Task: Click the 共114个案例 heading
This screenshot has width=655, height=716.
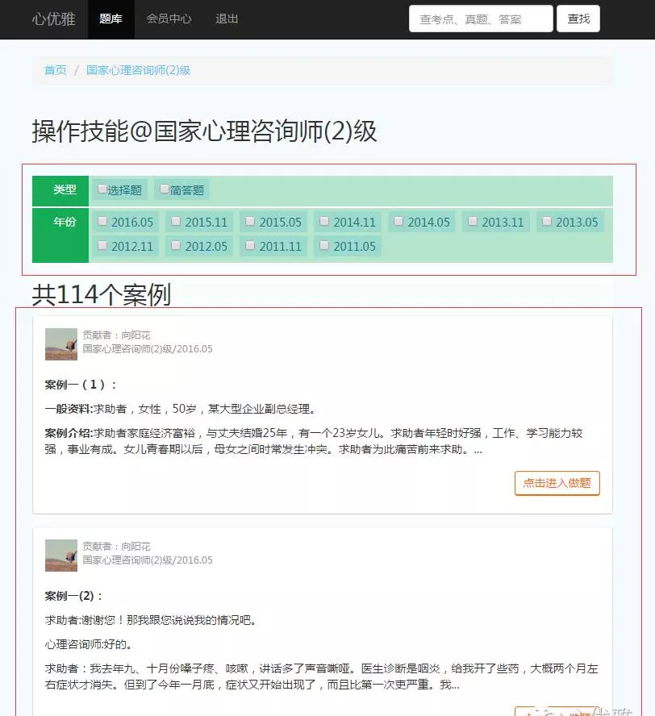Action: tap(102, 294)
